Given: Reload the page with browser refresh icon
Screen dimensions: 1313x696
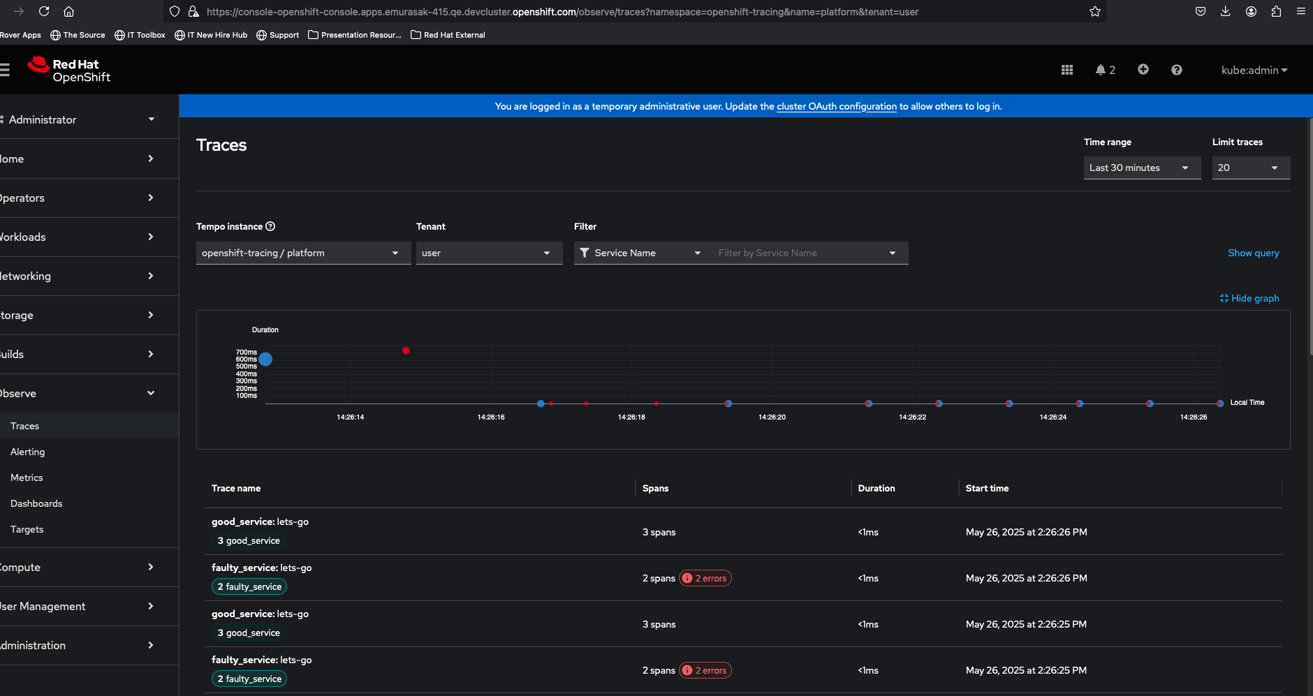Looking at the screenshot, I should 44,12.
